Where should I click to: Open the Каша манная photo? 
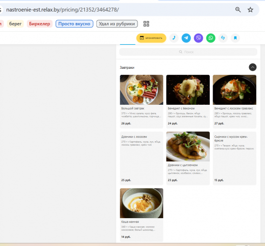click(x=141, y=203)
